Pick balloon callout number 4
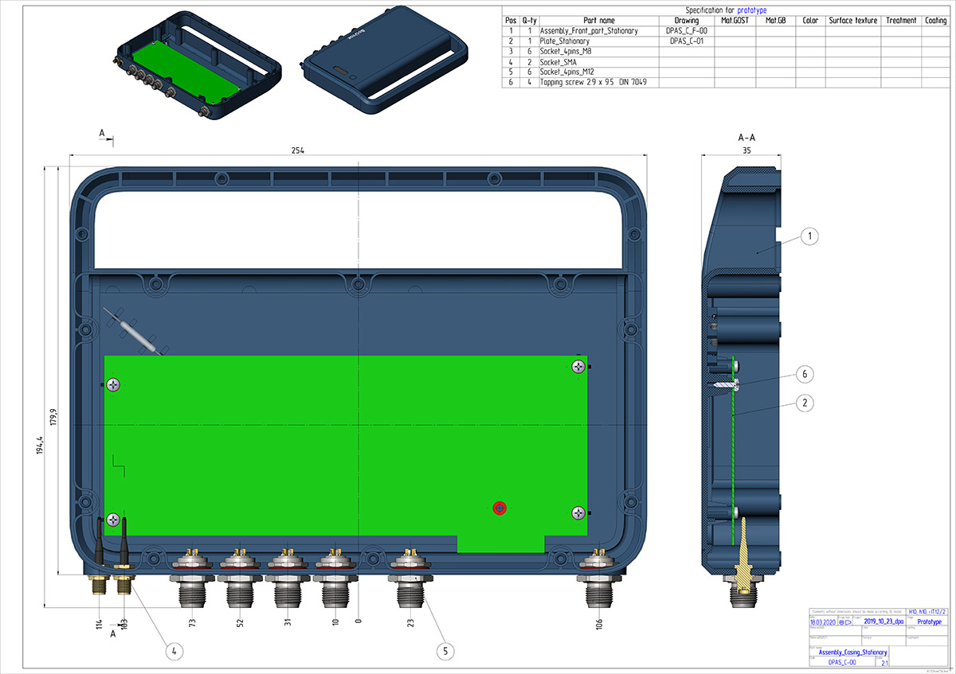Viewport: 956px width, 674px height. point(174,650)
